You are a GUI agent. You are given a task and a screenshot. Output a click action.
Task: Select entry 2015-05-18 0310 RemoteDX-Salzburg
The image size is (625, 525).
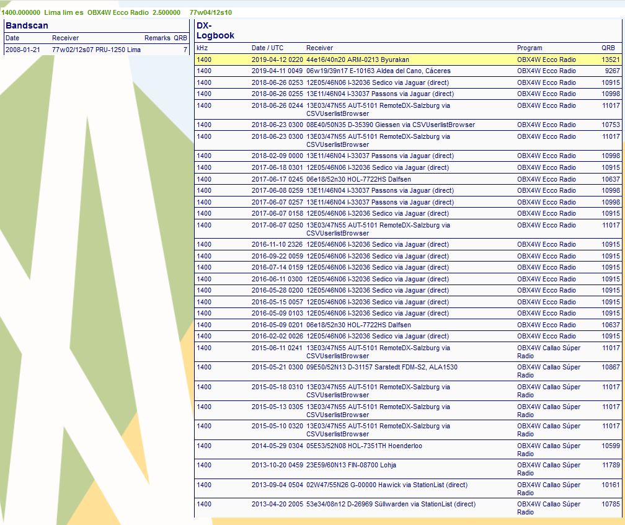coord(408,390)
